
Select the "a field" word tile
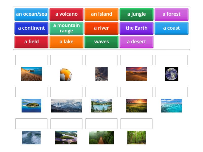(31, 42)
